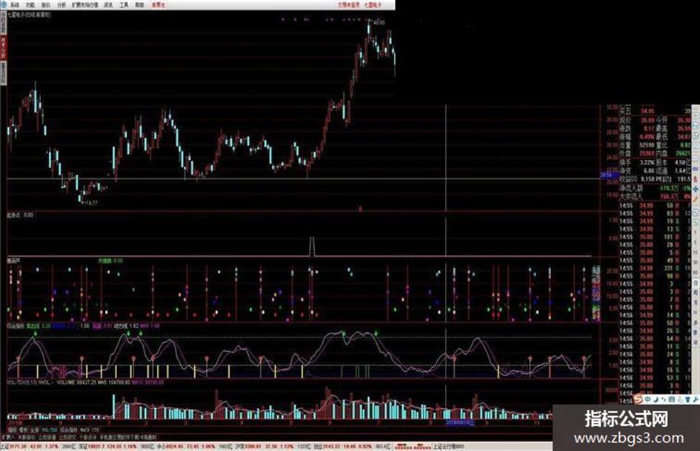Click the 综合指标 sub-chart label
Viewport: 700px width, 451px height.
click(16, 327)
